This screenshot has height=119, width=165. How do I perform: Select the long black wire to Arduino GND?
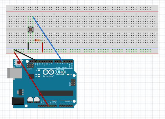pyautogui.click(x=26, y=55)
